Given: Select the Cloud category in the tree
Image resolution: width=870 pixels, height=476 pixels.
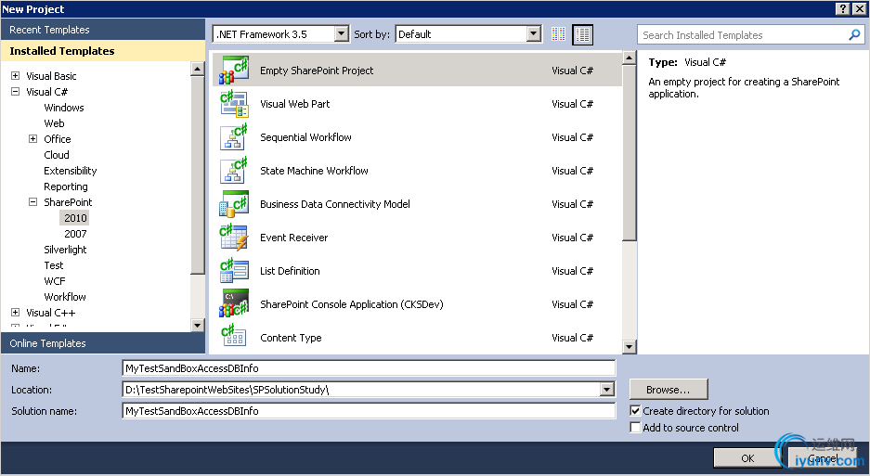Looking at the screenshot, I should pyautogui.click(x=57, y=155).
